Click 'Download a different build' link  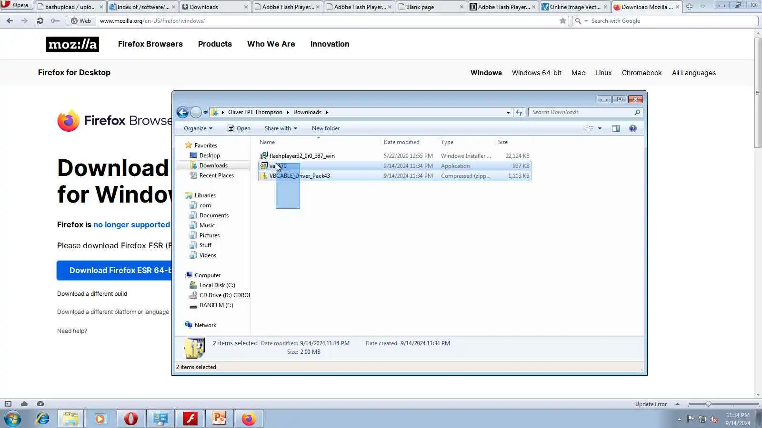pyautogui.click(x=92, y=294)
